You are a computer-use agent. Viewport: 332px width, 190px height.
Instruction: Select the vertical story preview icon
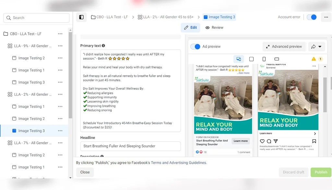pos(264,59)
